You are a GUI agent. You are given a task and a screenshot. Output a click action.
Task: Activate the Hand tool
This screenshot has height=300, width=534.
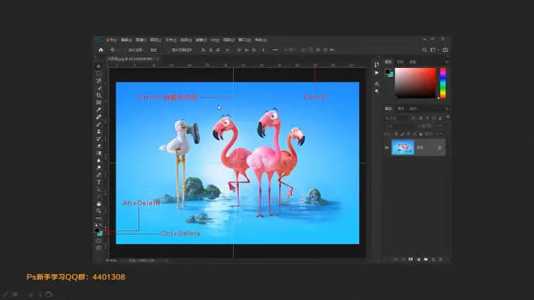99,204
